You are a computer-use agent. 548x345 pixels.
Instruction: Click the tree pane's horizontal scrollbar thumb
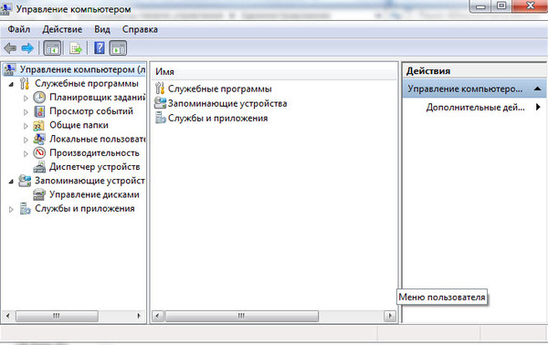point(57,316)
